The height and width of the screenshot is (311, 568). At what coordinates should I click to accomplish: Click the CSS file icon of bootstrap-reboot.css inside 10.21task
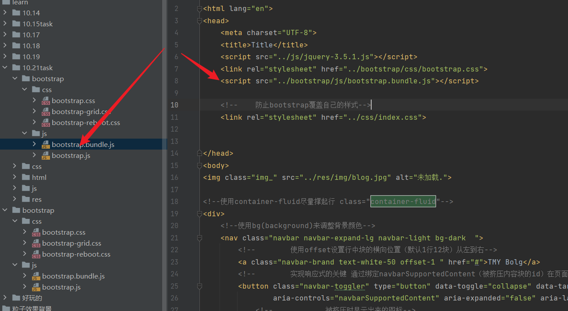pos(46,123)
